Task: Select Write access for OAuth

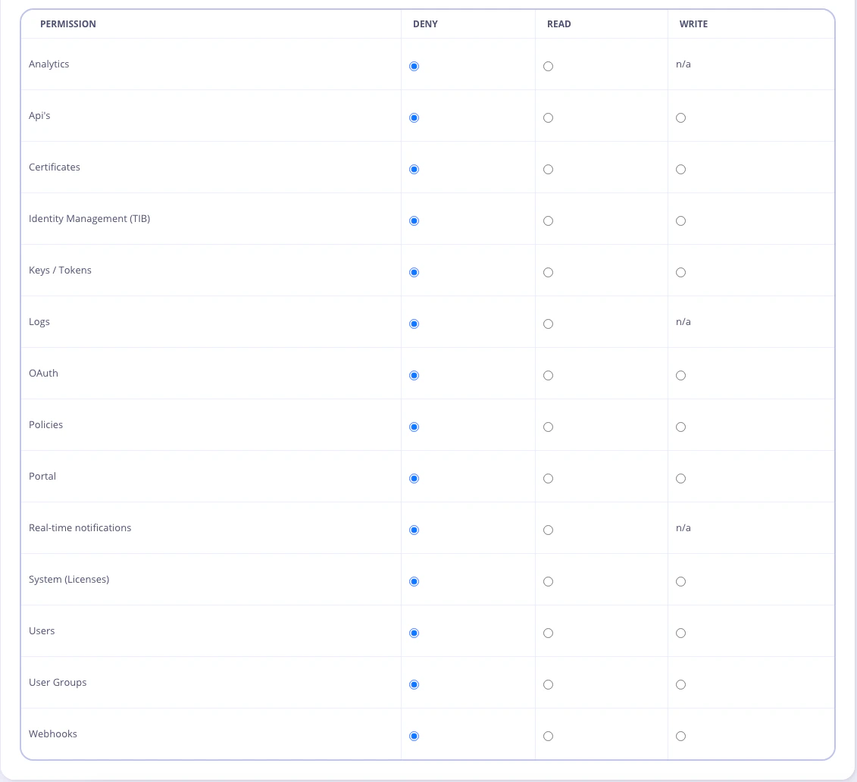Action: (680, 375)
